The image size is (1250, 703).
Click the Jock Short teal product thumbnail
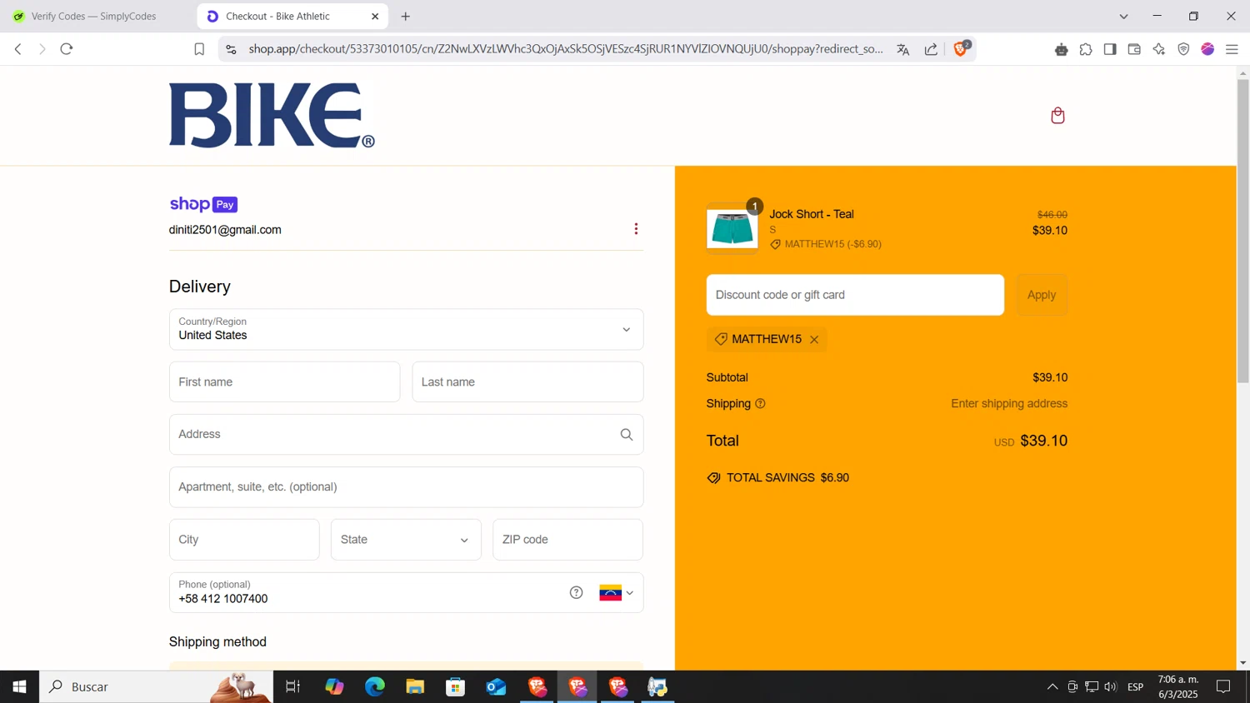[732, 228]
